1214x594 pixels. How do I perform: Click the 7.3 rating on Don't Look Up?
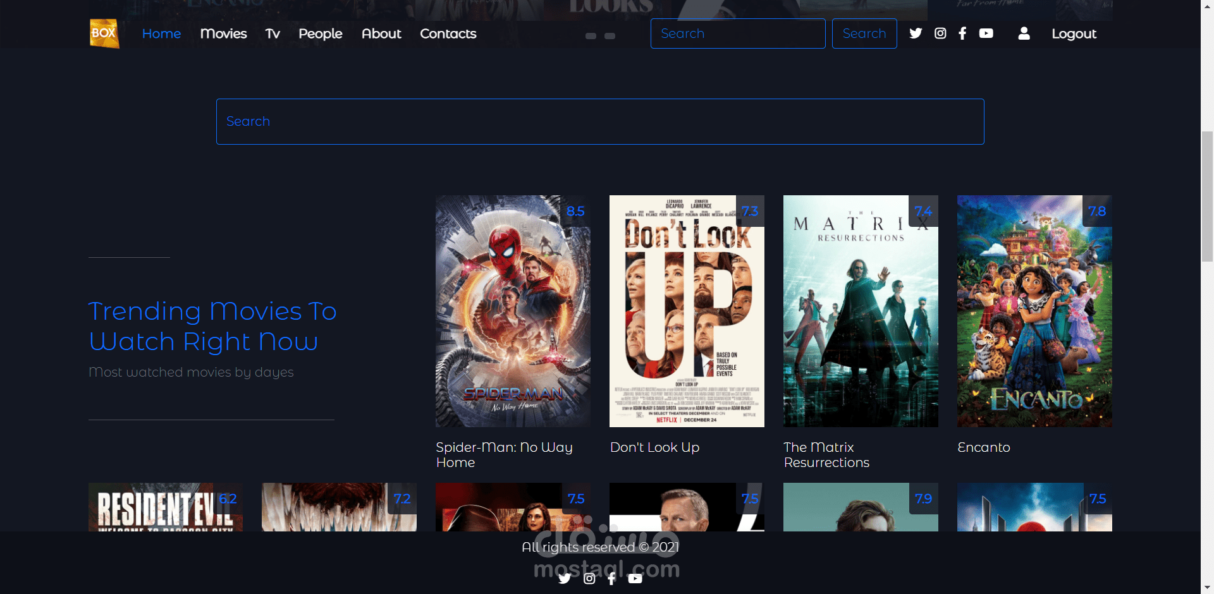coord(750,211)
